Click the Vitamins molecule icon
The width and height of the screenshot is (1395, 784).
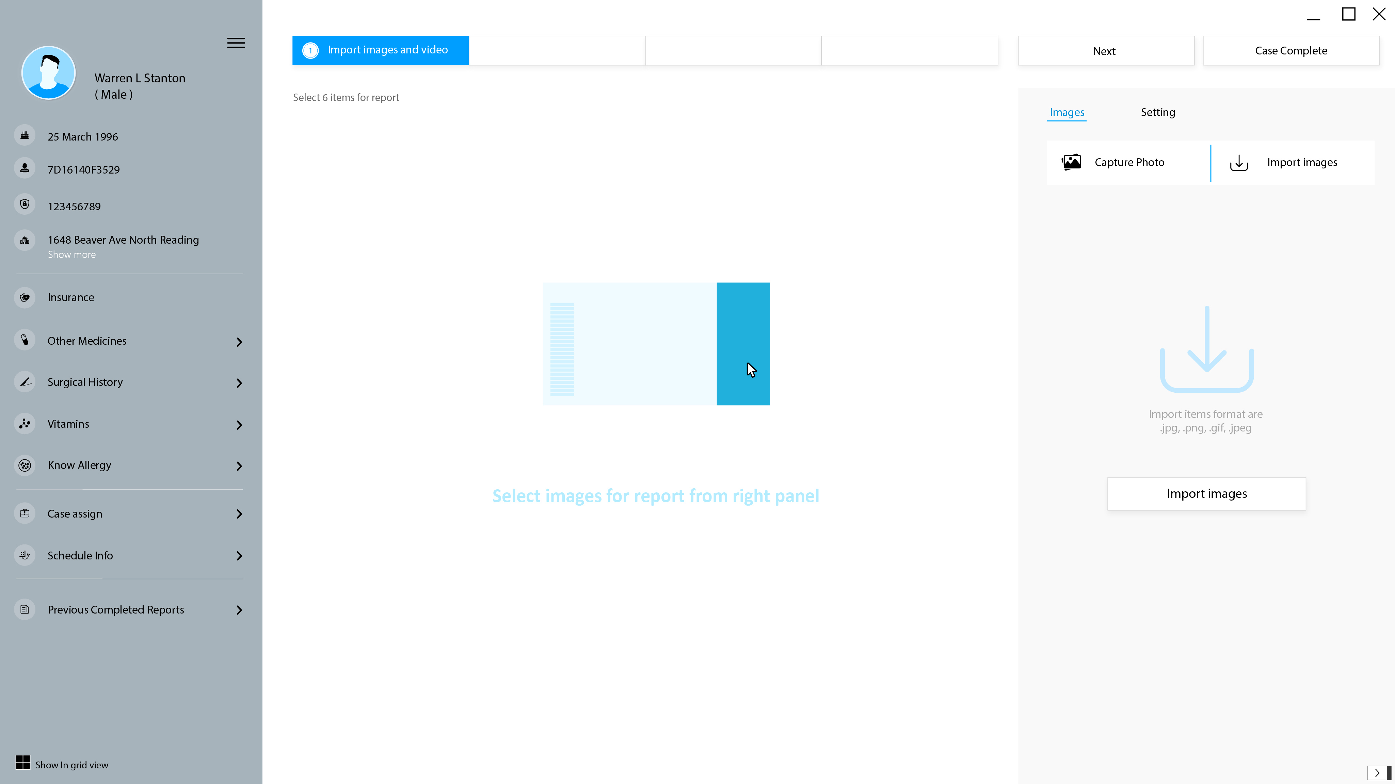click(25, 423)
